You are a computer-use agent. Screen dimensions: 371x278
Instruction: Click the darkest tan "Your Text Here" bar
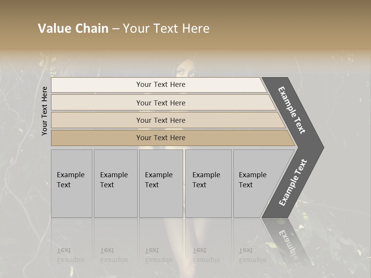pos(161,138)
